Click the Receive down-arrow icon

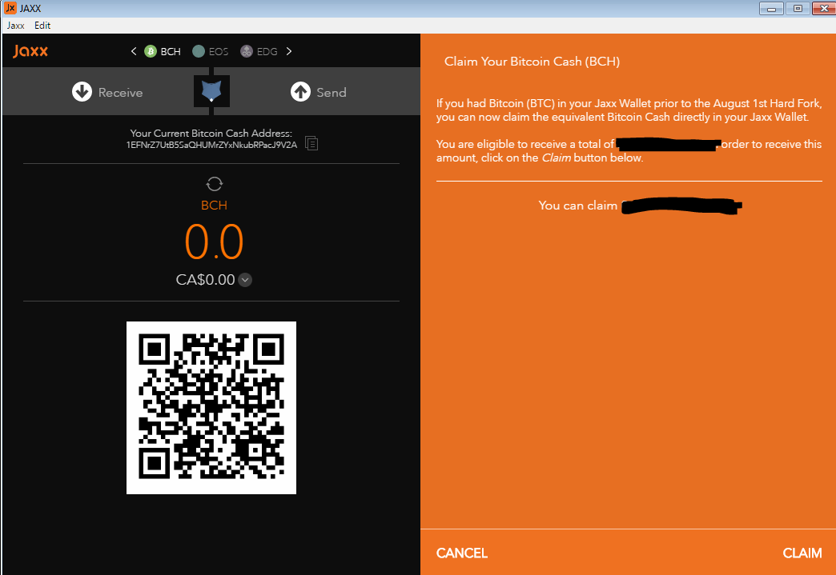pyautogui.click(x=82, y=92)
